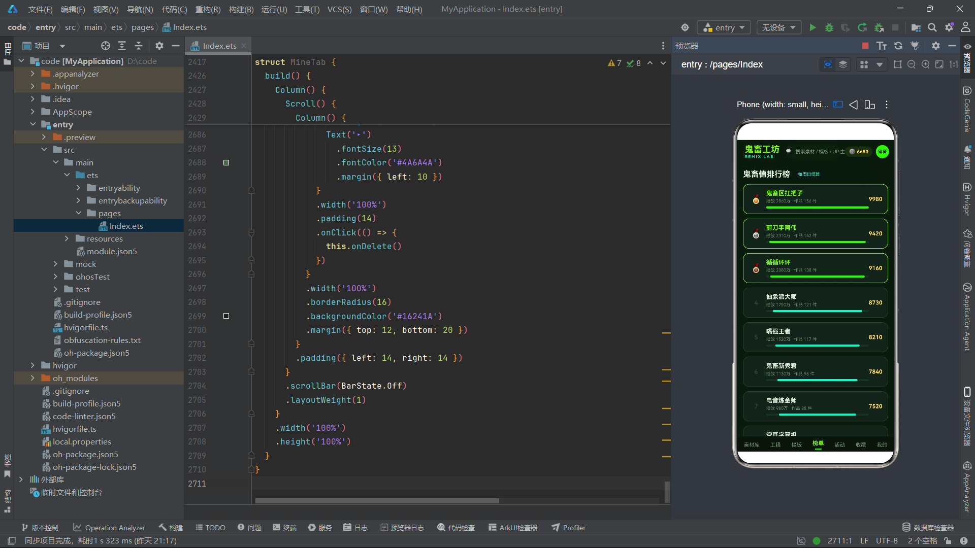Open the preview layout grid dropdown
This screenshot has width=975, height=548.
pos(880,64)
